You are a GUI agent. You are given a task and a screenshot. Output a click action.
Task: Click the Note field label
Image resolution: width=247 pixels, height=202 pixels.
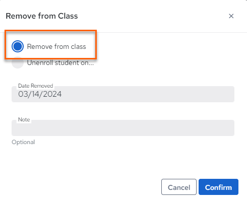24,119
